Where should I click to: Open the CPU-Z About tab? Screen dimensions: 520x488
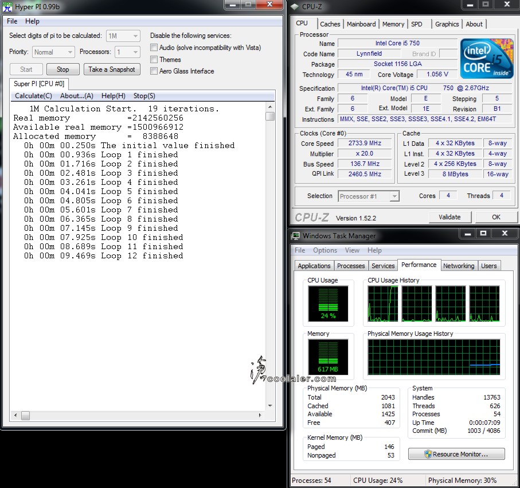(x=474, y=24)
